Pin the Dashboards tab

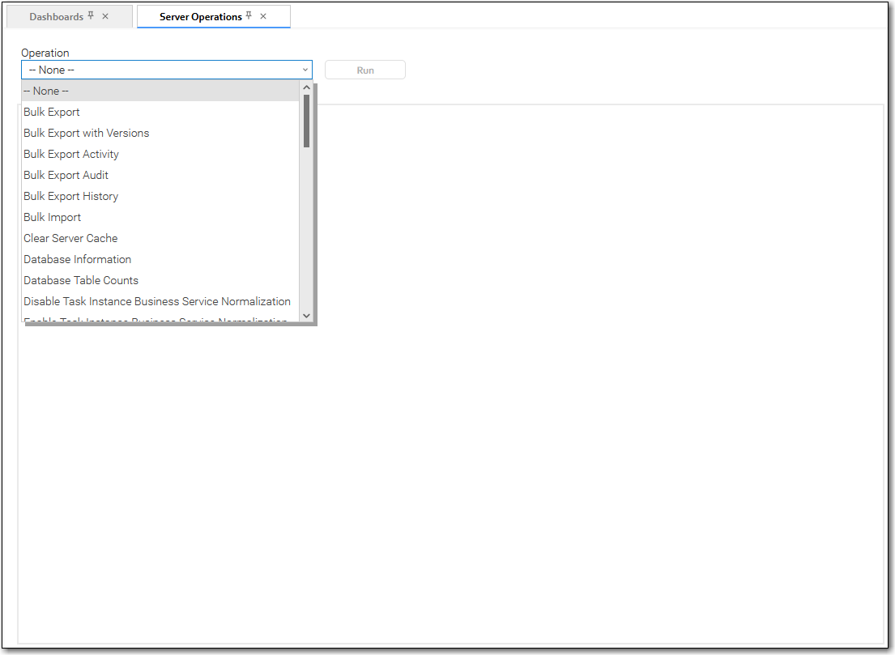(91, 16)
